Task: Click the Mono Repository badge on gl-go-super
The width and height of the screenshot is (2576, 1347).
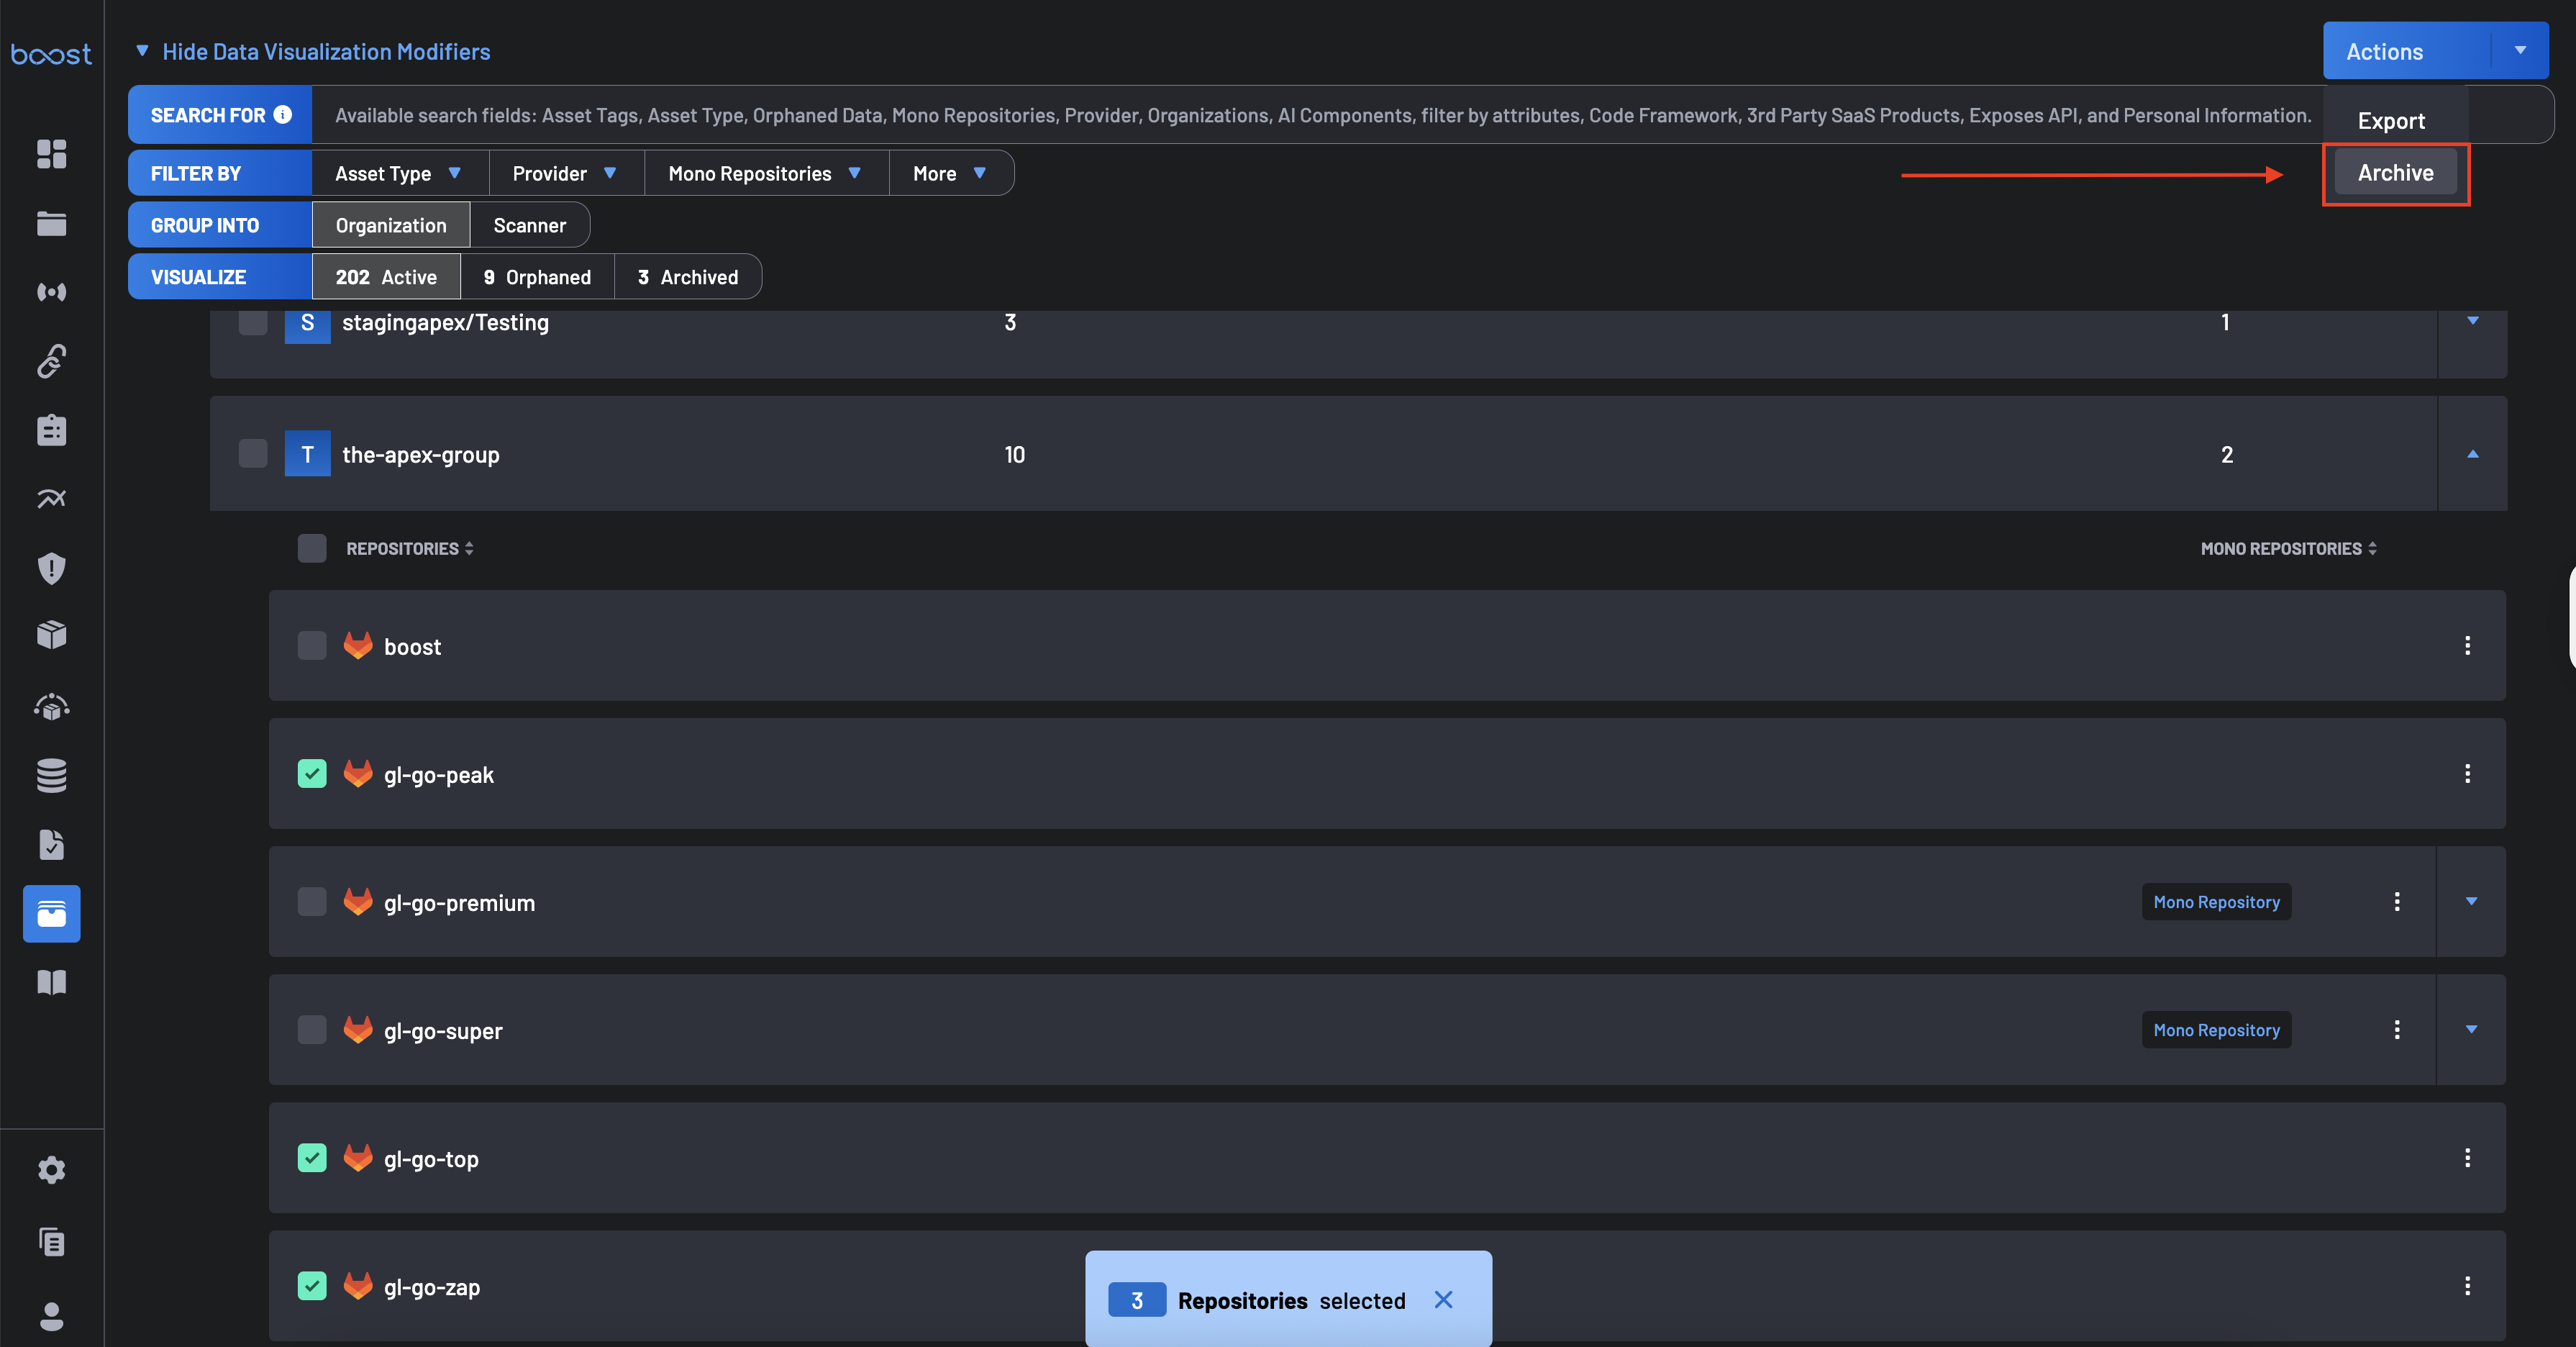Action: pos(2216,1029)
